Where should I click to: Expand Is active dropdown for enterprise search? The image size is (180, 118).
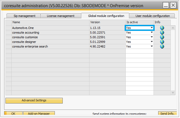click(x=151, y=46)
